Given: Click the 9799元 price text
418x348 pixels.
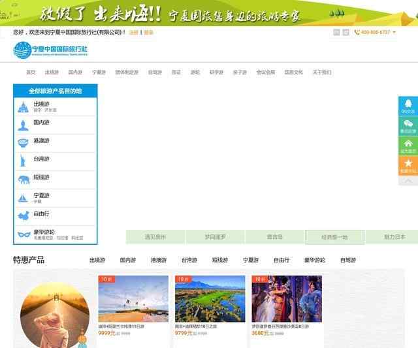Looking at the screenshot, I should point(184,333).
